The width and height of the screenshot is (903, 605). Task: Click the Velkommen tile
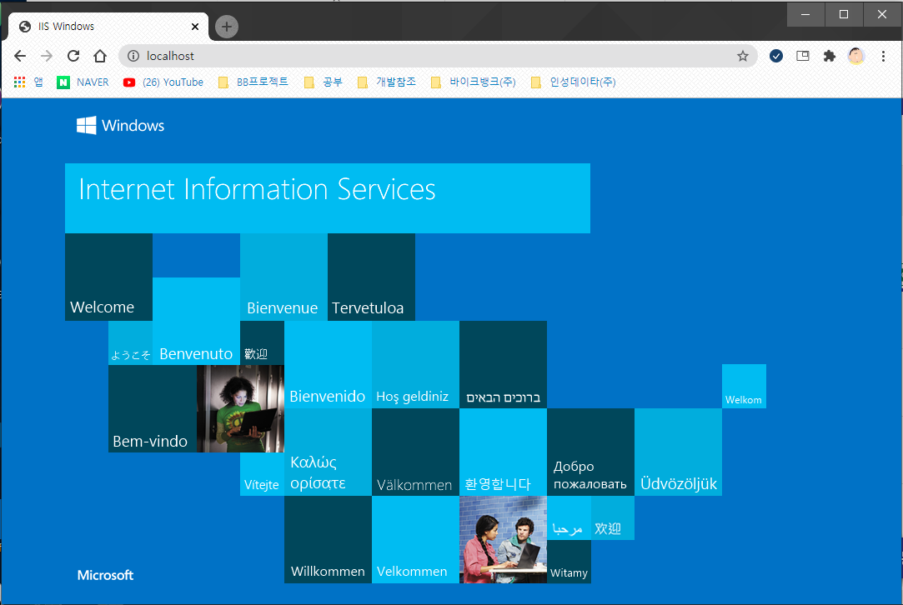tap(416, 539)
